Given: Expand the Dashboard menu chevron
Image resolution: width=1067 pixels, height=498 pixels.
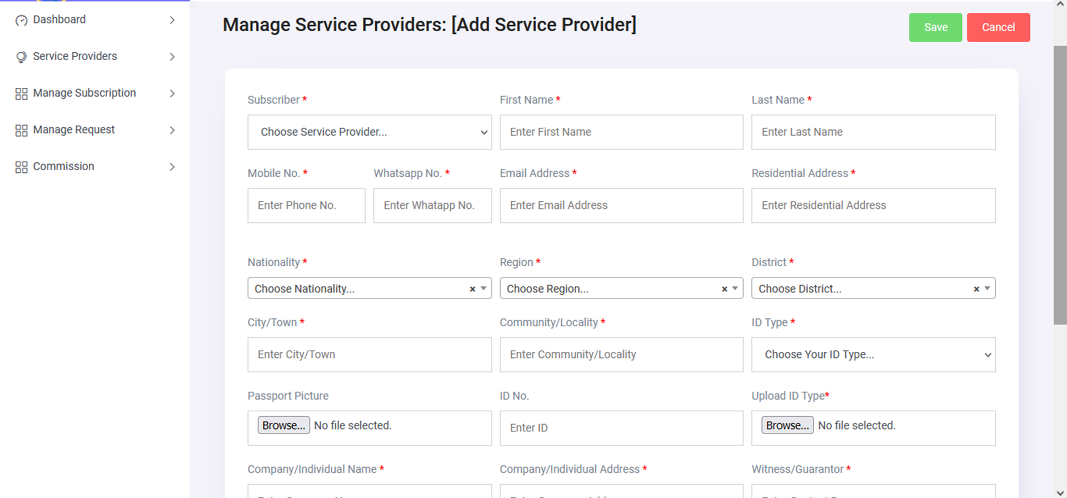Looking at the screenshot, I should (172, 21).
